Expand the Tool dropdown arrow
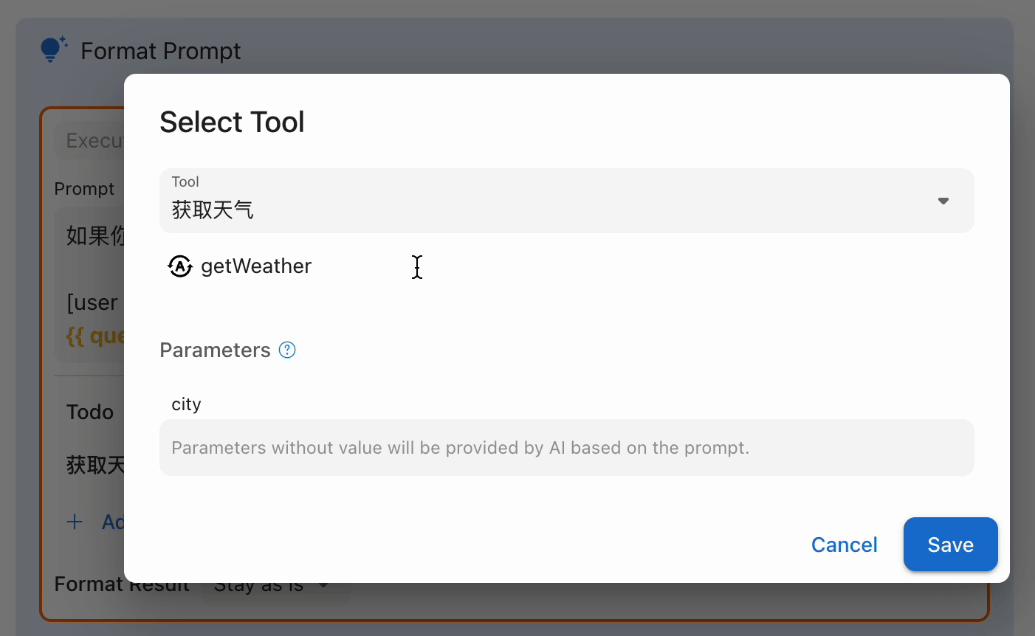Image resolution: width=1035 pixels, height=636 pixels. coord(943,201)
